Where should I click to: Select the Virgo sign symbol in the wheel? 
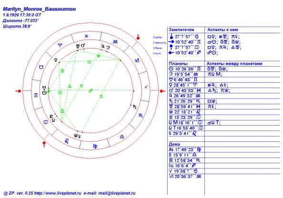point(95,146)
